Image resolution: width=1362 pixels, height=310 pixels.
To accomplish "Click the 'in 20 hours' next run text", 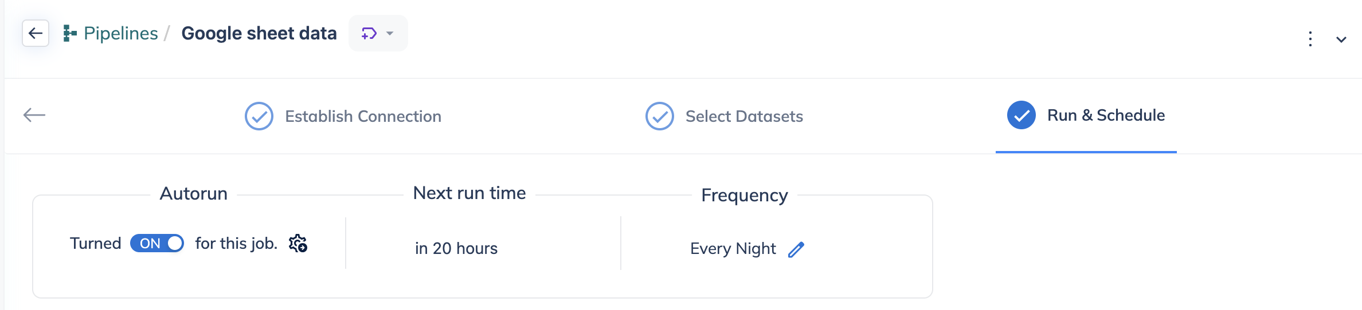I will [x=456, y=248].
